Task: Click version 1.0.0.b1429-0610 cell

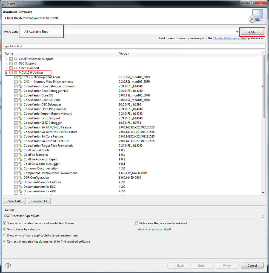Action: 130,178
